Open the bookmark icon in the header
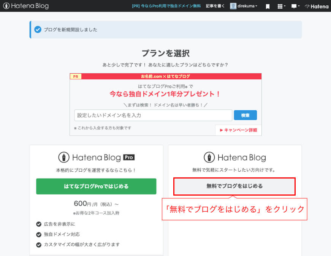The image size is (331, 256). coord(268,6)
